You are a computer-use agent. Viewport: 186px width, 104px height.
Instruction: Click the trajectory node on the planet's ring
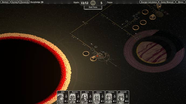[137, 38]
